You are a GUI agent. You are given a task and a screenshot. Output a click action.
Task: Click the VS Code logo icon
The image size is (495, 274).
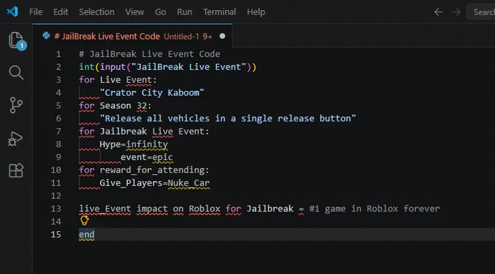tap(12, 12)
